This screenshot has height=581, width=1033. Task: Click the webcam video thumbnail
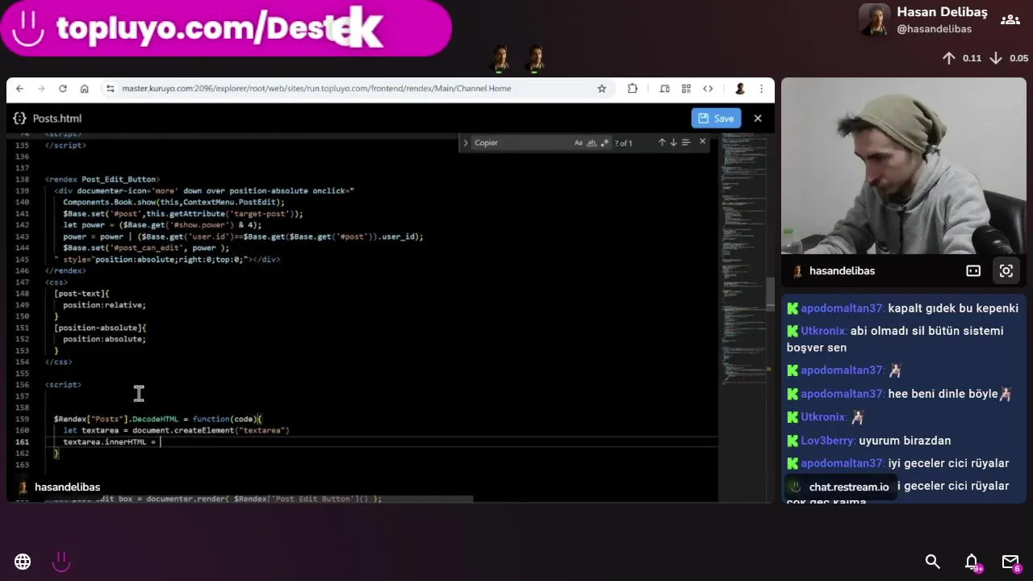pyautogui.click(x=904, y=166)
